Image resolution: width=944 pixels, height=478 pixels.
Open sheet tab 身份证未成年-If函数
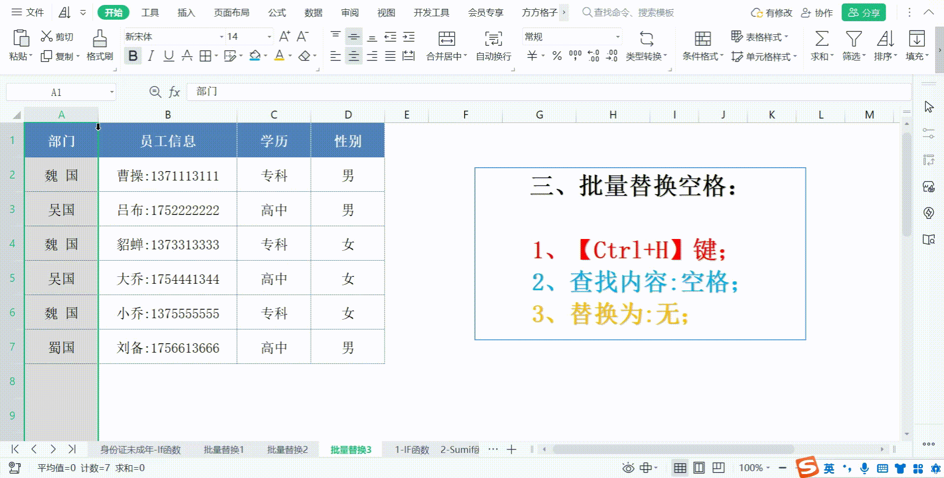[141, 449]
